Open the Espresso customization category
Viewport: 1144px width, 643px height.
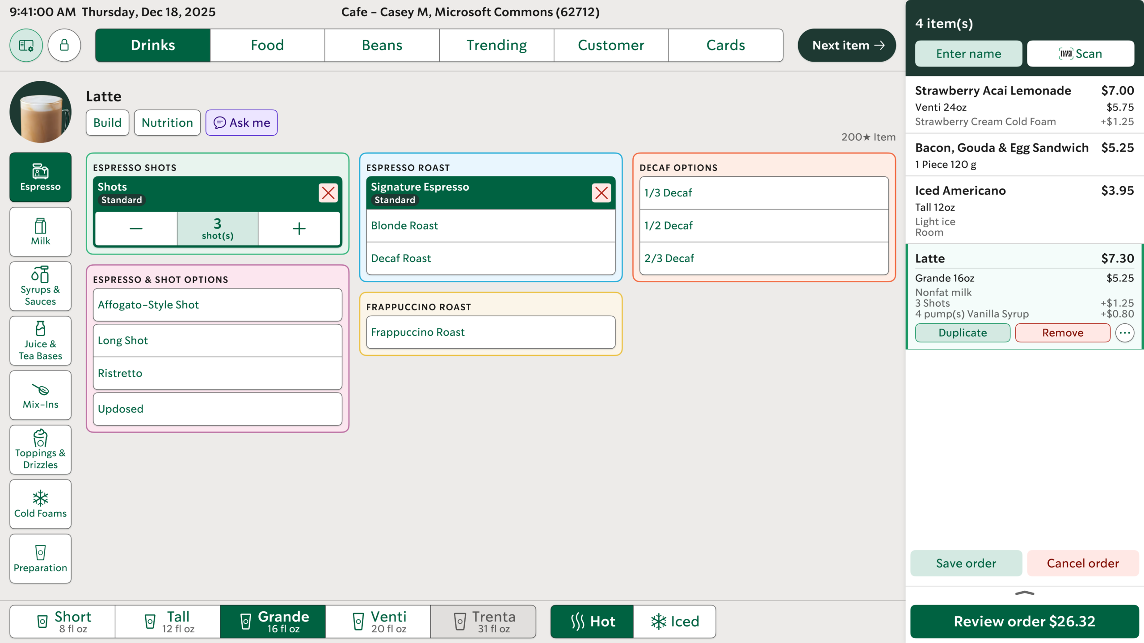[41, 177]
